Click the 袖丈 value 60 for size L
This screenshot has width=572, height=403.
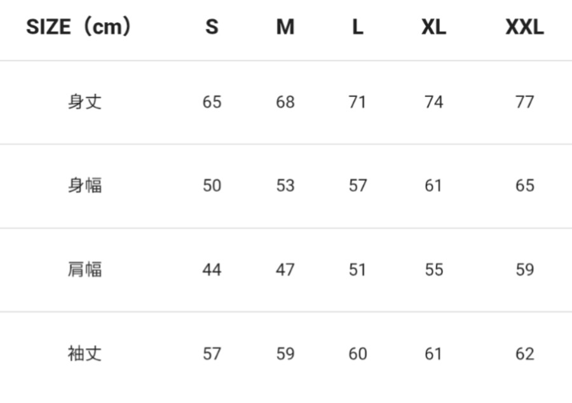point(358,354)
